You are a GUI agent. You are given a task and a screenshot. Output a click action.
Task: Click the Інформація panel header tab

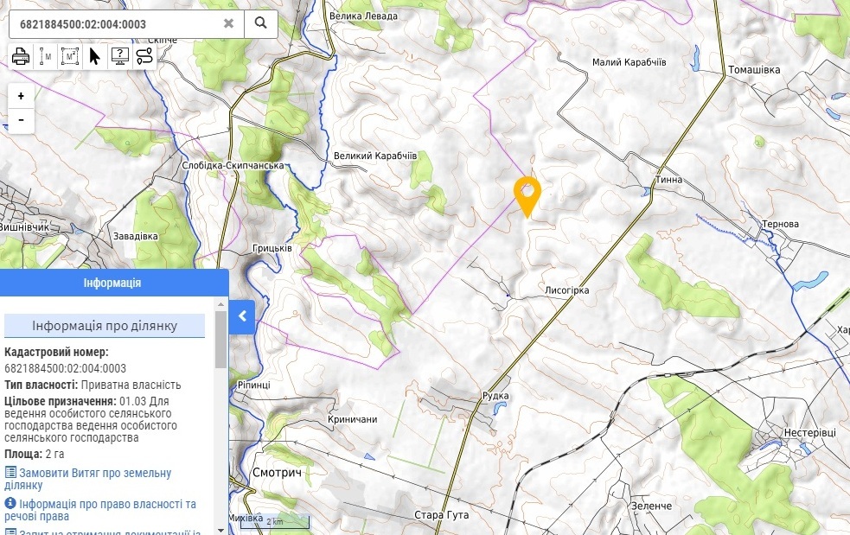[112, 283]
